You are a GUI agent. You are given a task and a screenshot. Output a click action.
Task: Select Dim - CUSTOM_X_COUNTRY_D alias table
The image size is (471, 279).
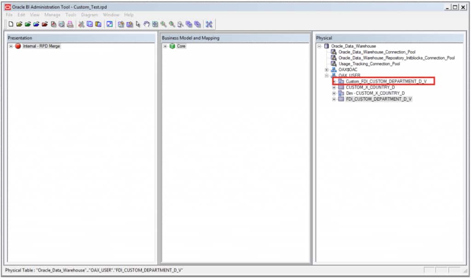click(375, 93)
